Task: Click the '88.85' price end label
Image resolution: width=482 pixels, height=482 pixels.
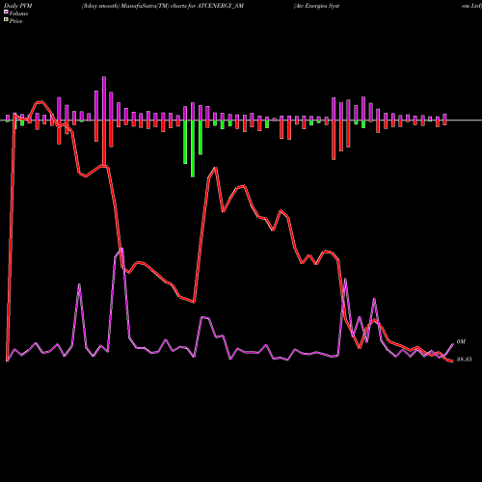Action: pyautogui.click(x=464, y=360)
